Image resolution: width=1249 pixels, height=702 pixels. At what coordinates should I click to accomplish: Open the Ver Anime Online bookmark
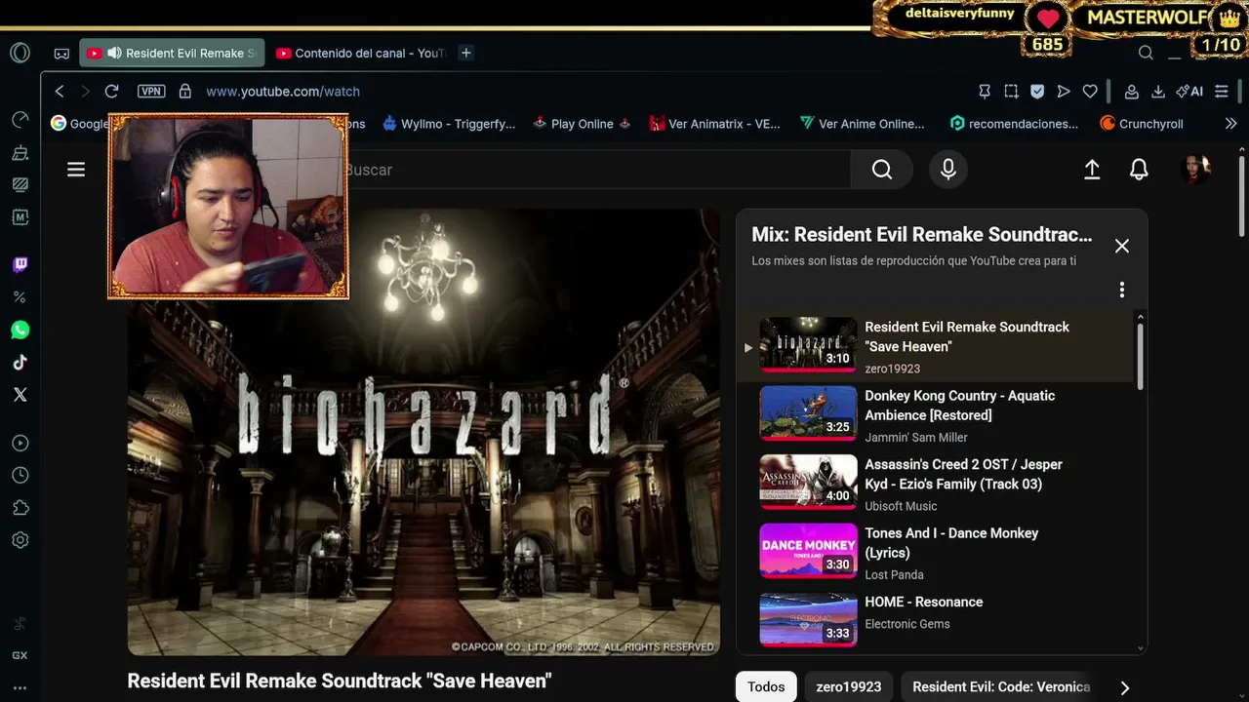(x=862, y=124)
